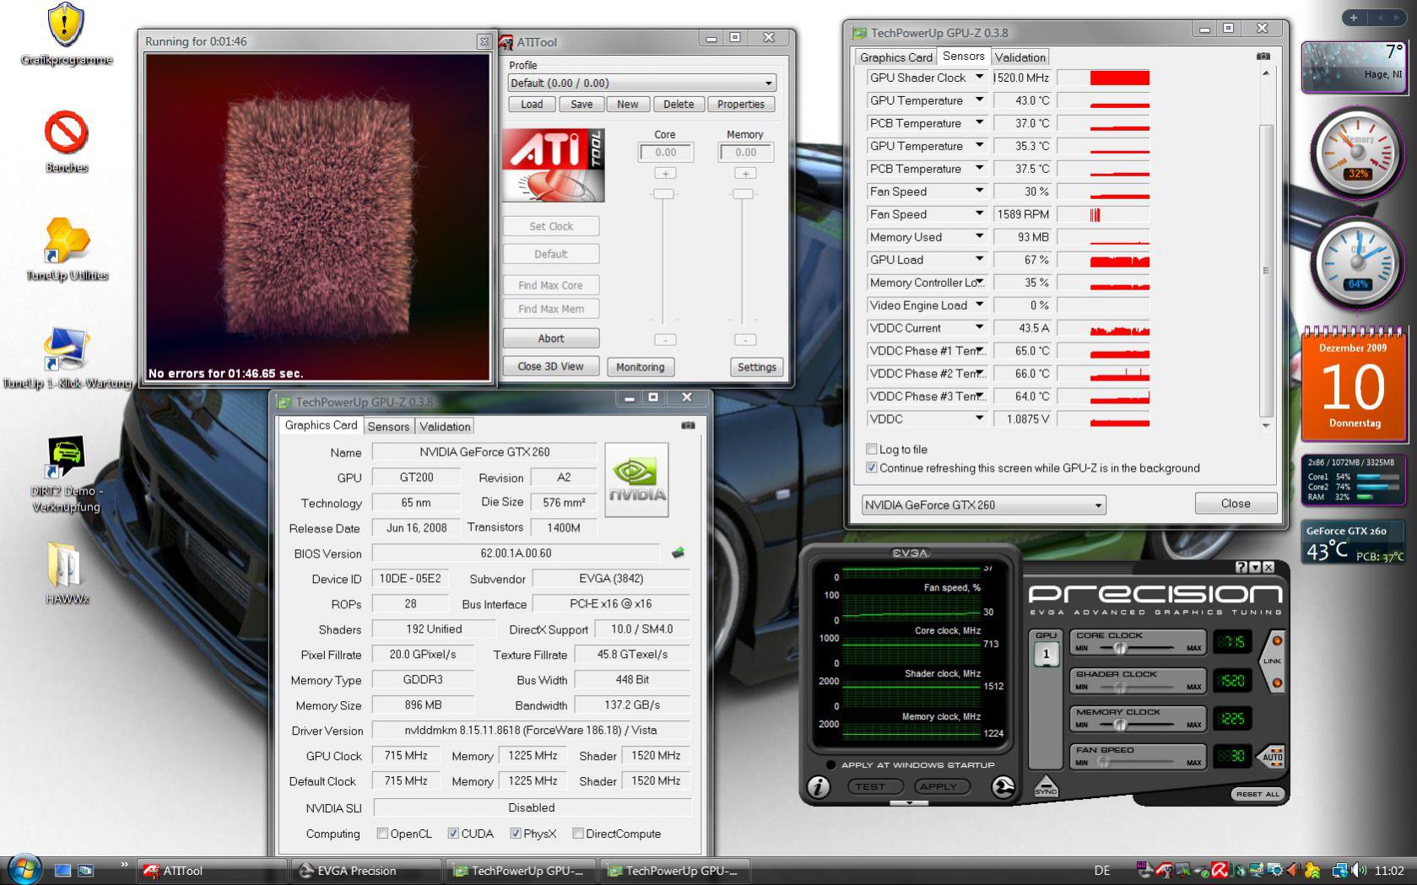
Task: Select the Benches desktop icon
Action: coord(66,142)
